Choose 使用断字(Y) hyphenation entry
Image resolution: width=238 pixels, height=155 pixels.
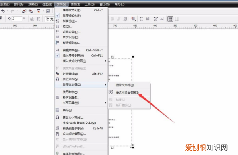(81, 92)
